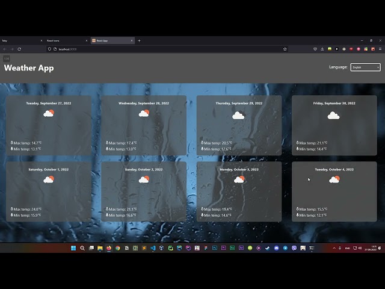Click the Min temp 13.0 reading
The height and width of the screenshot is (289, 385).
coord(122,149)
